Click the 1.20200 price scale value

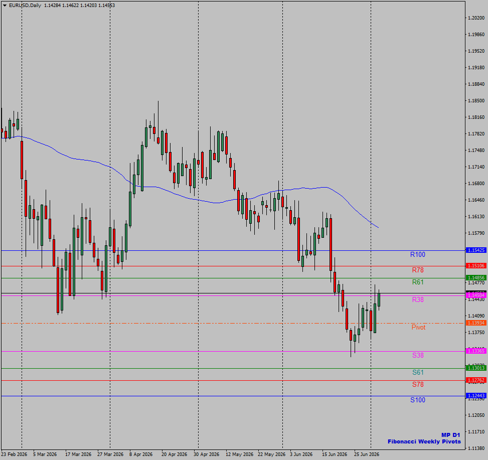[x=476, y=18]
